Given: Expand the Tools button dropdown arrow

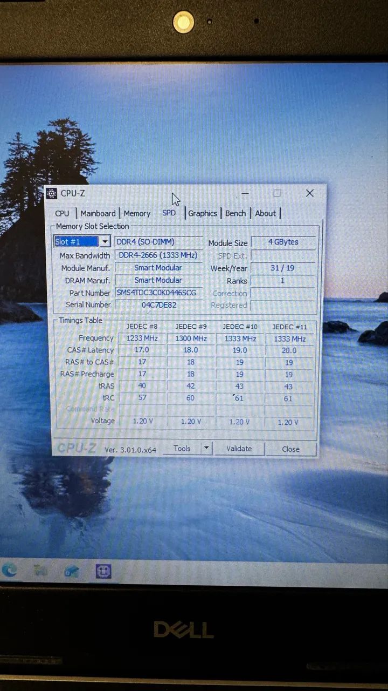Looking at the screenshot, I should (206, 448).
